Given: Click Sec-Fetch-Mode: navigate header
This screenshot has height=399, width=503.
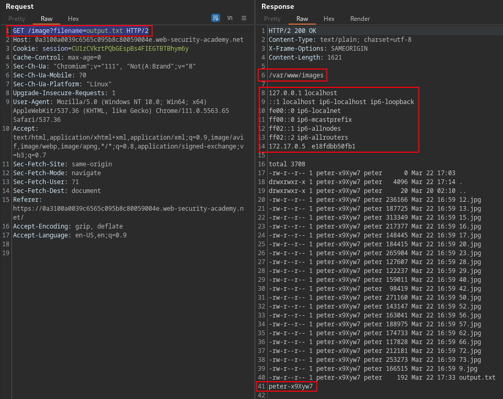Looking at the screenshot, I should [x=57, y=173].
